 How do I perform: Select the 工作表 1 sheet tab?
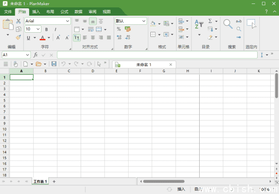click(x=40, y=181)
